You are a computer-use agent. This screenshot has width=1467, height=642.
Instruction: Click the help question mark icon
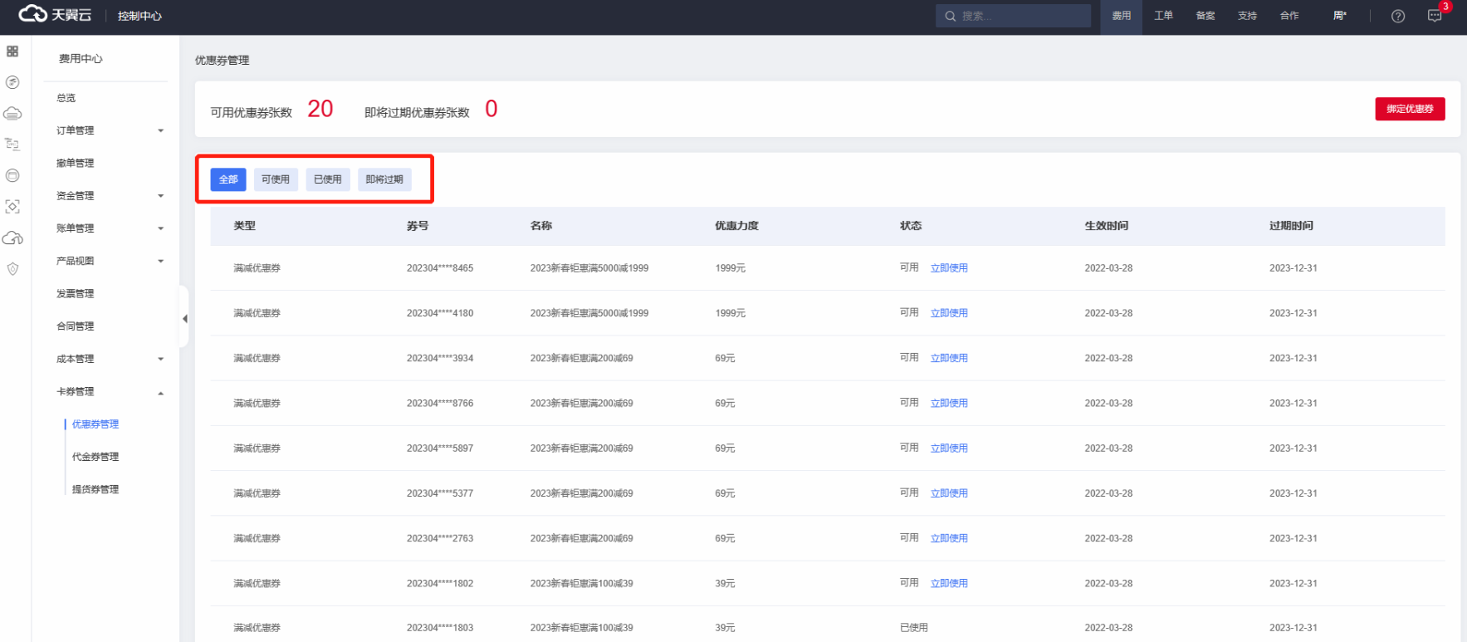coord(1398,17)
